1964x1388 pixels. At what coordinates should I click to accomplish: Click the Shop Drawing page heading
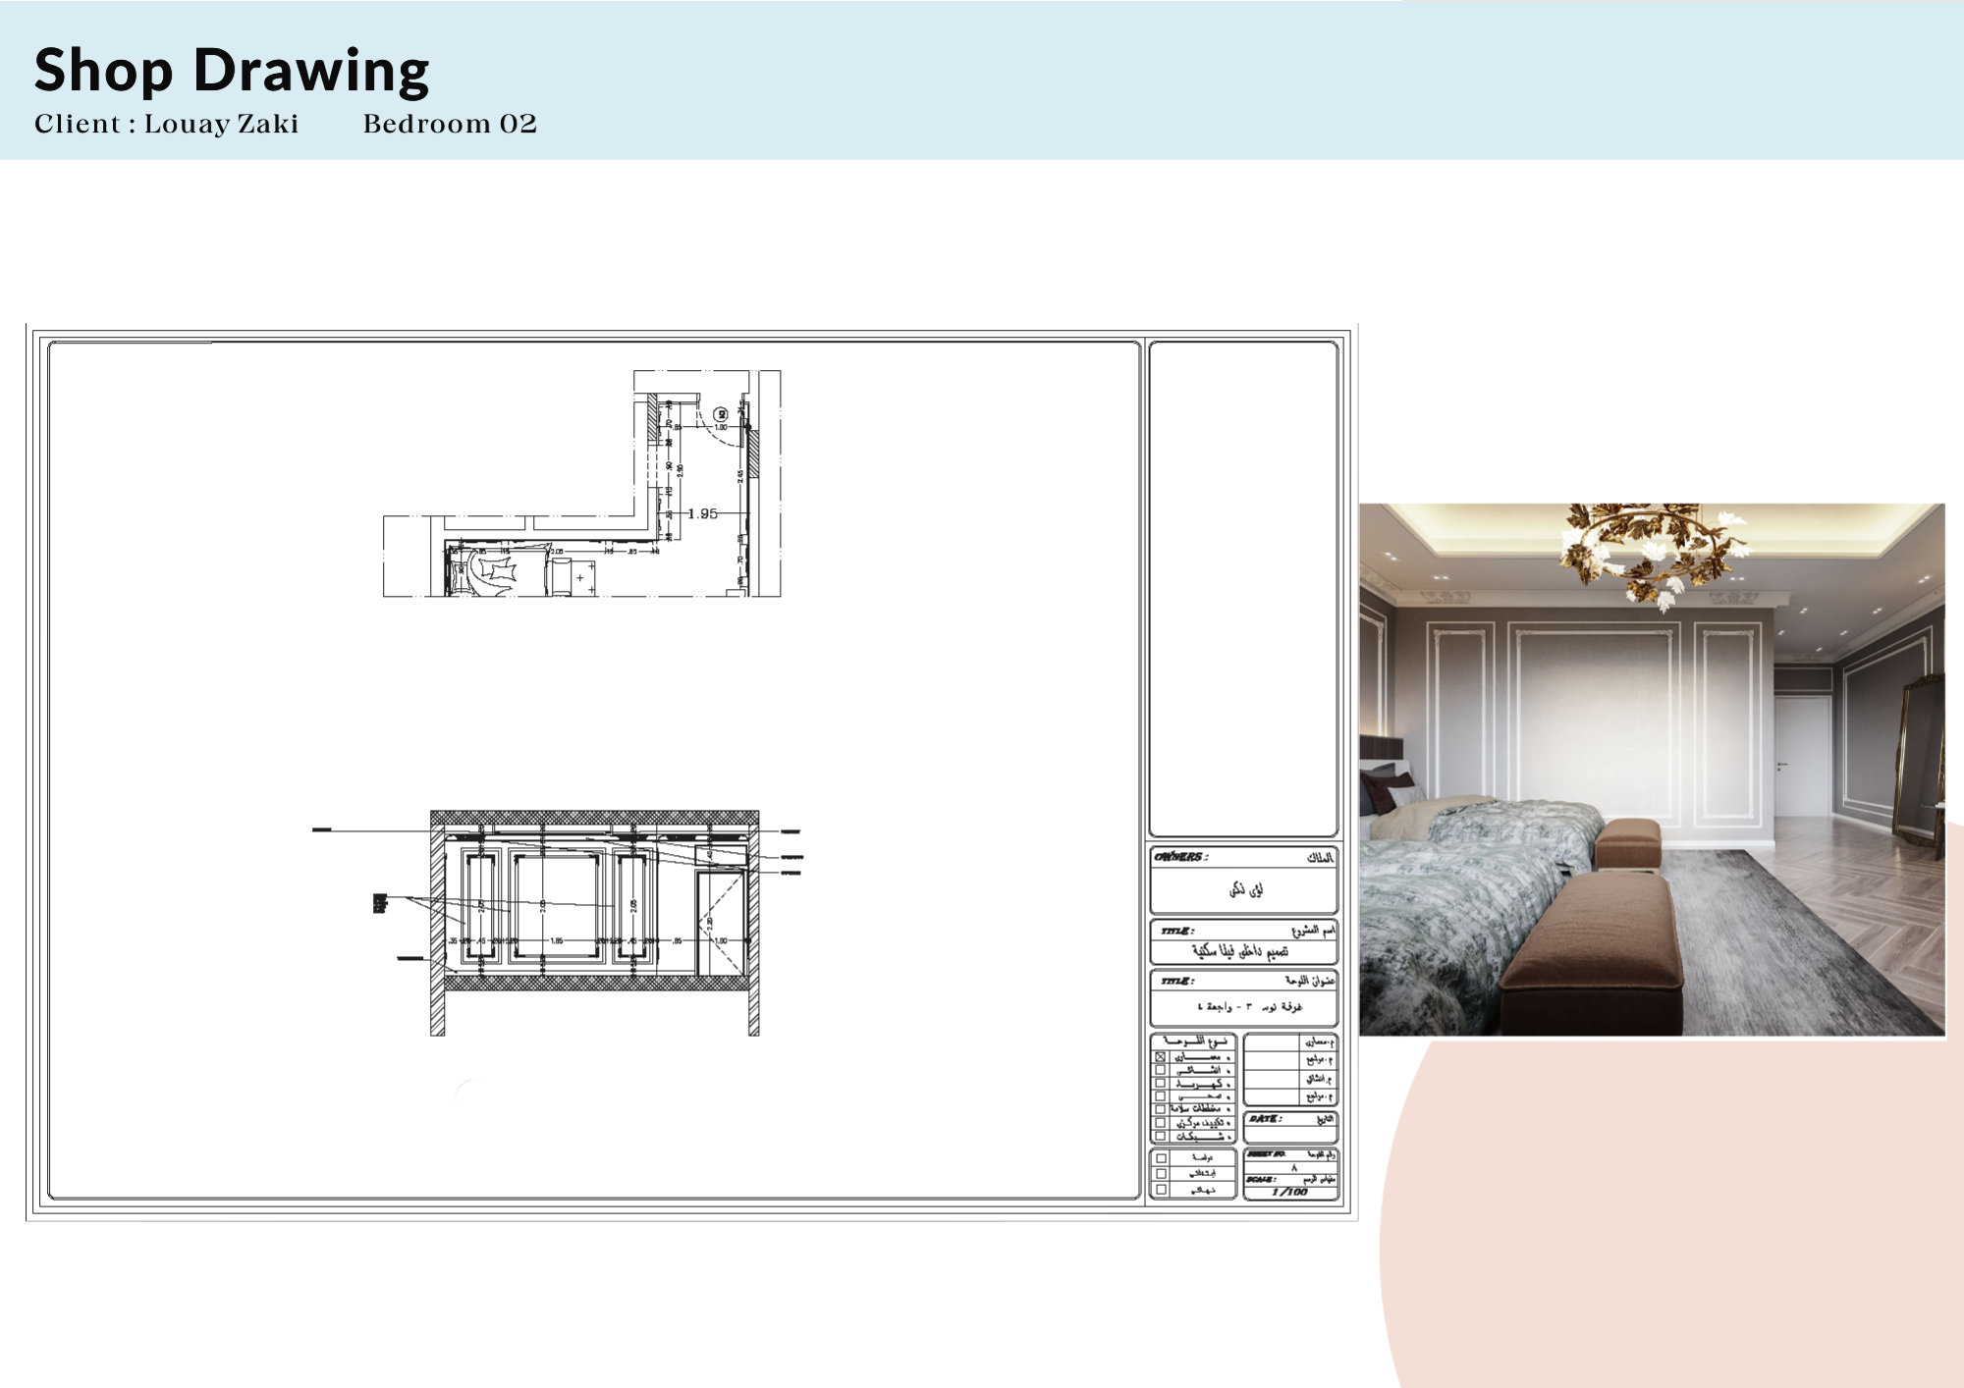click(231, 69)
